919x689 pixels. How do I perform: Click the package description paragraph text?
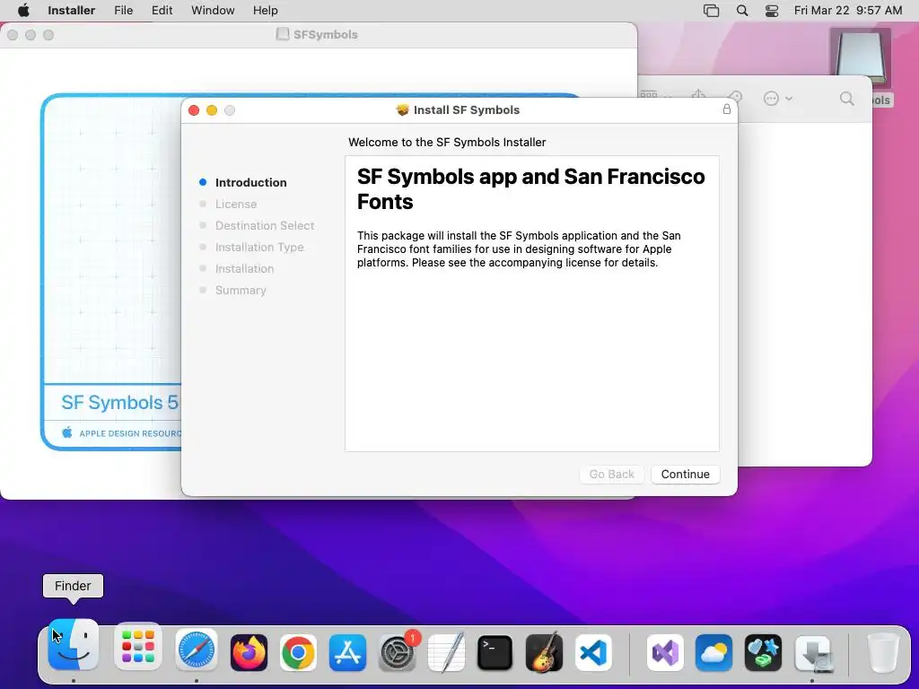point(519,249)
